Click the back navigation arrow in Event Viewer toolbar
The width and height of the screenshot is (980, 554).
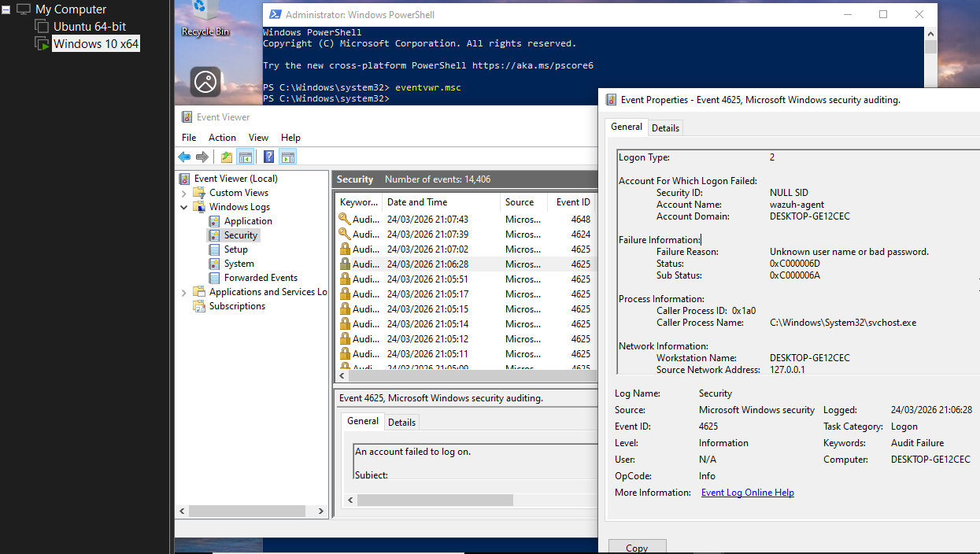(x=184, y=156)
